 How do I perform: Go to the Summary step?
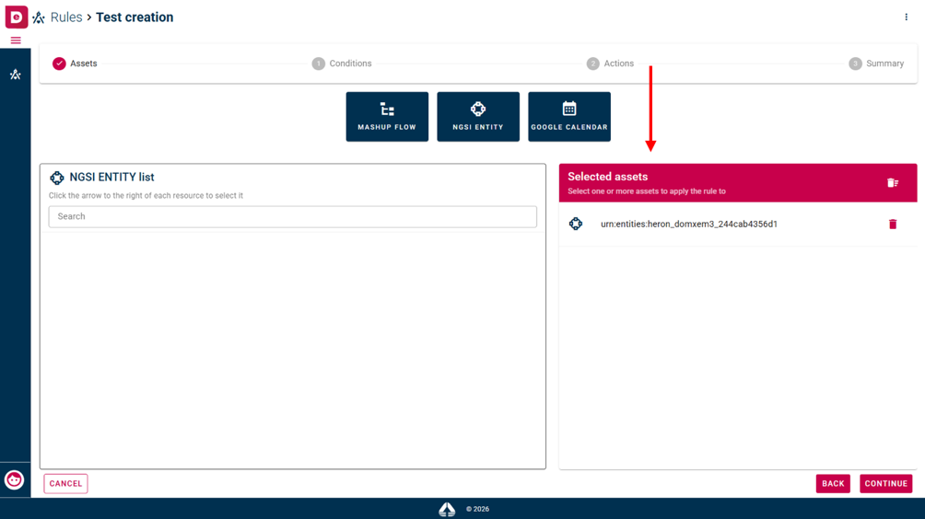[x=876, y=63]
